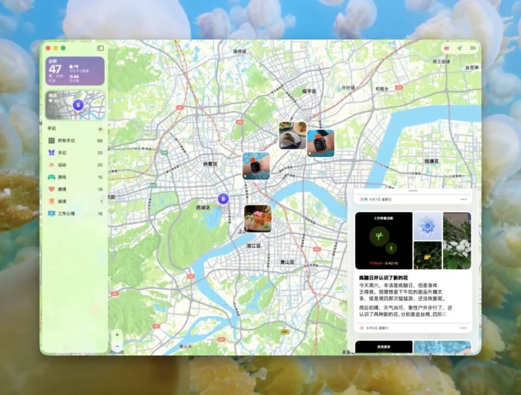The image size is (521, 395).
Task: Open the map style selector icon
Action: click(447, 48)
